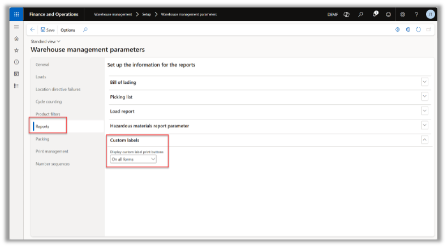Click the Bill of lading header text

(x=123, y=82)
